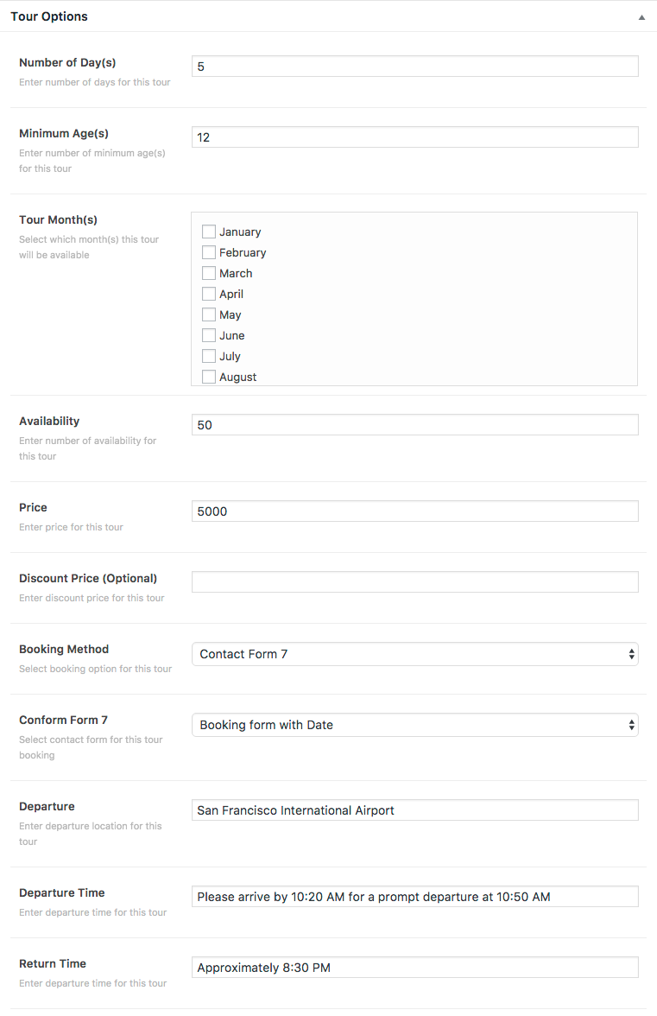
Task: Open the Conform Form 7 dropdown
Action: point(415,725)
